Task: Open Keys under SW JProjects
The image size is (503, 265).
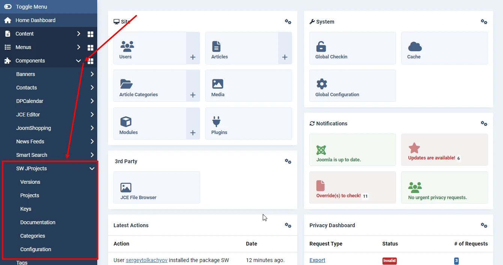Action: [x=26, y=209]
